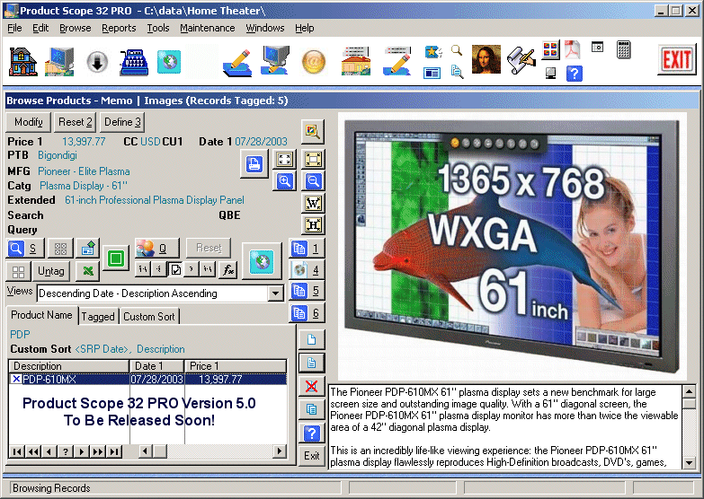Click the image button numbered 4

307,270
